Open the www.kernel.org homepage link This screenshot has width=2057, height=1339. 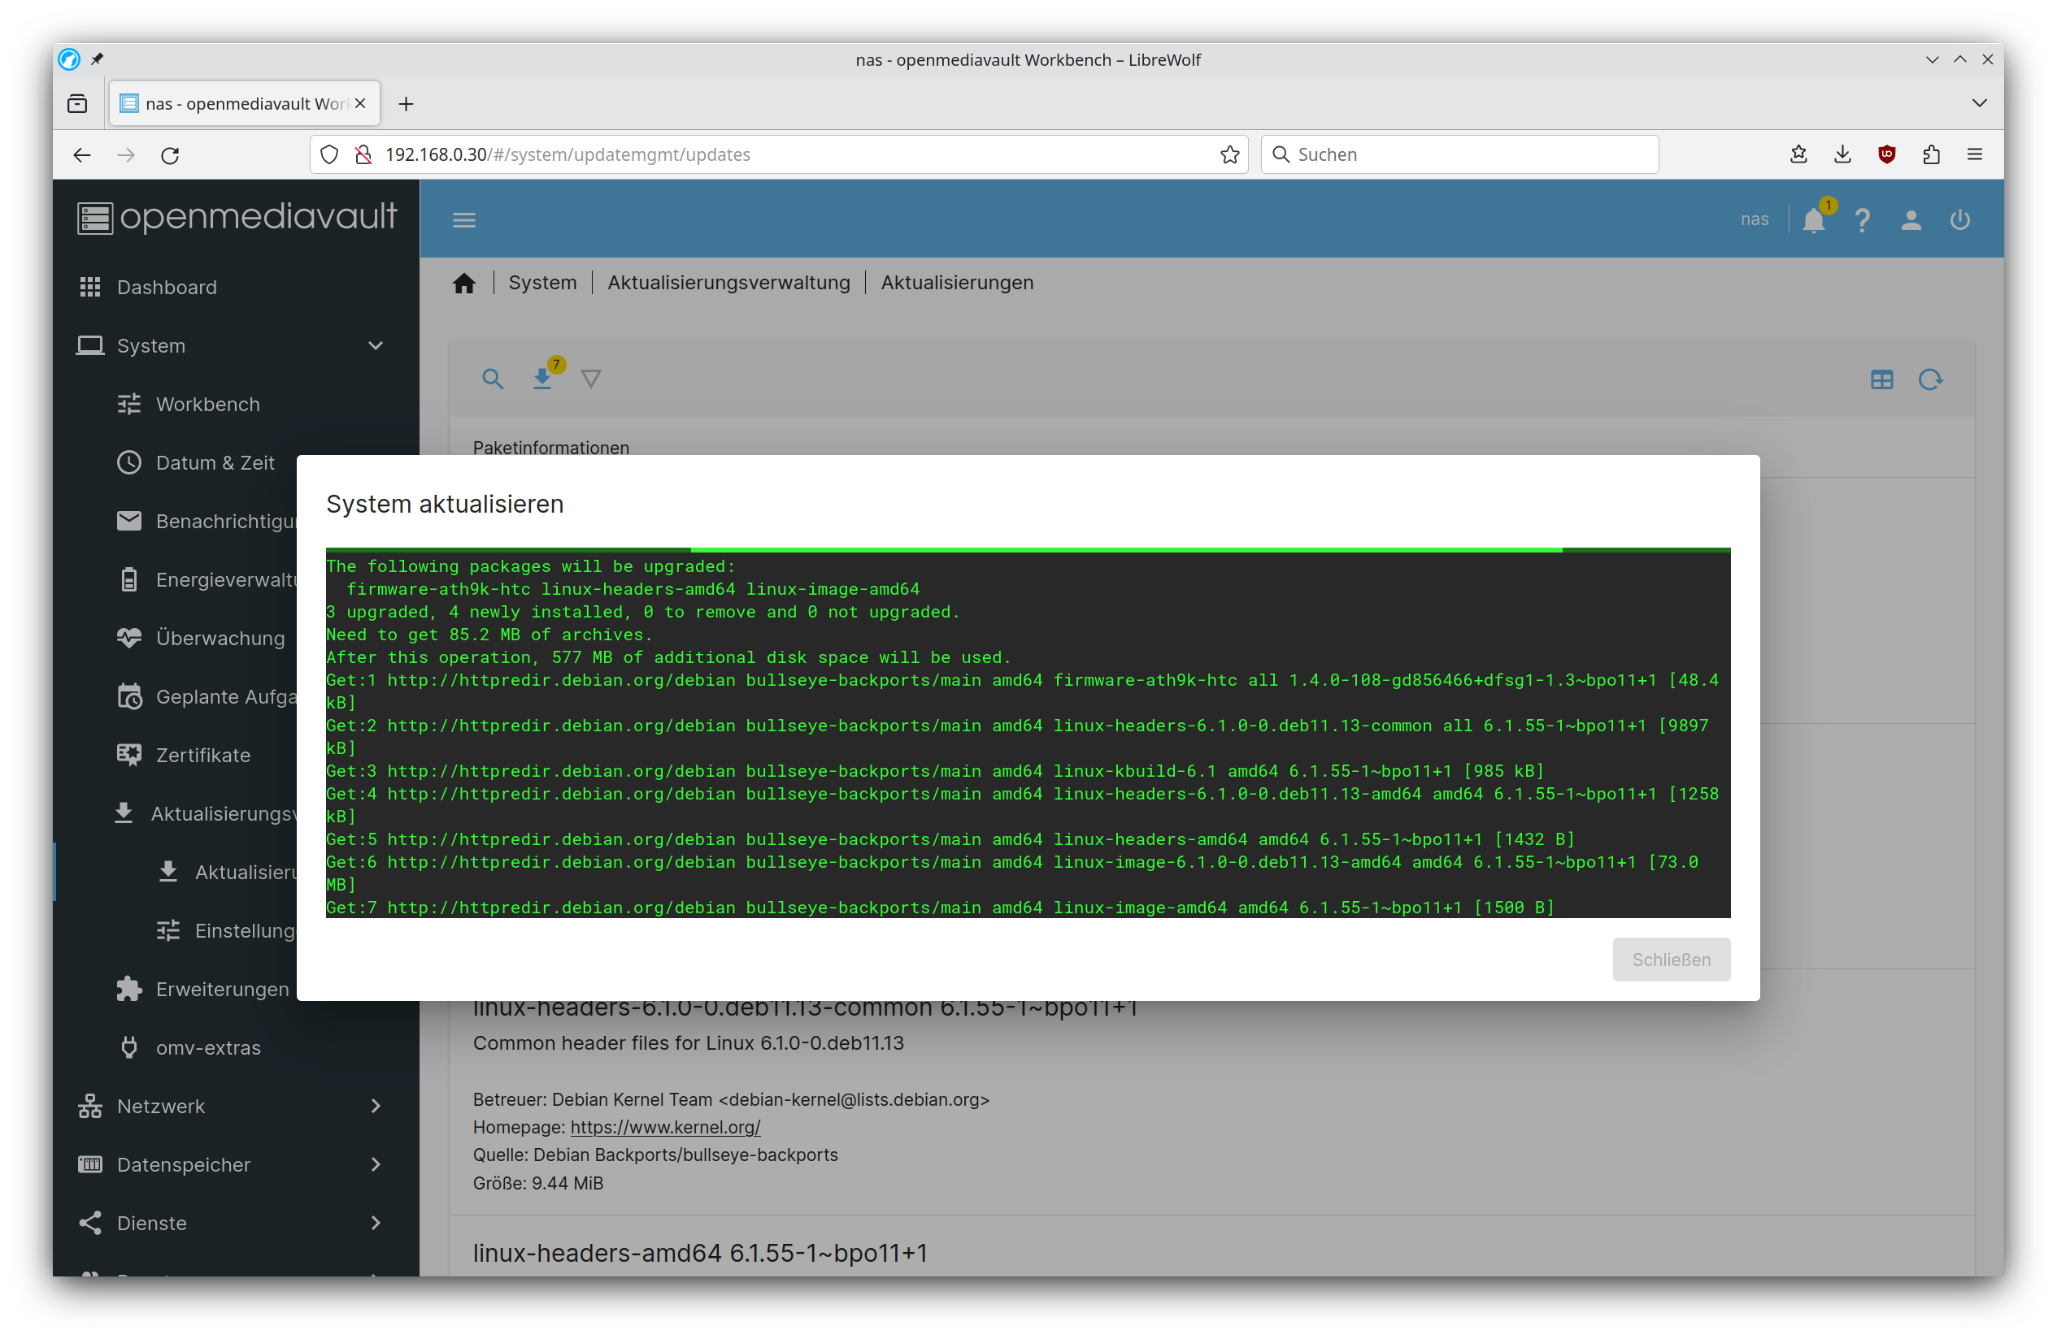pos(664,1126)
